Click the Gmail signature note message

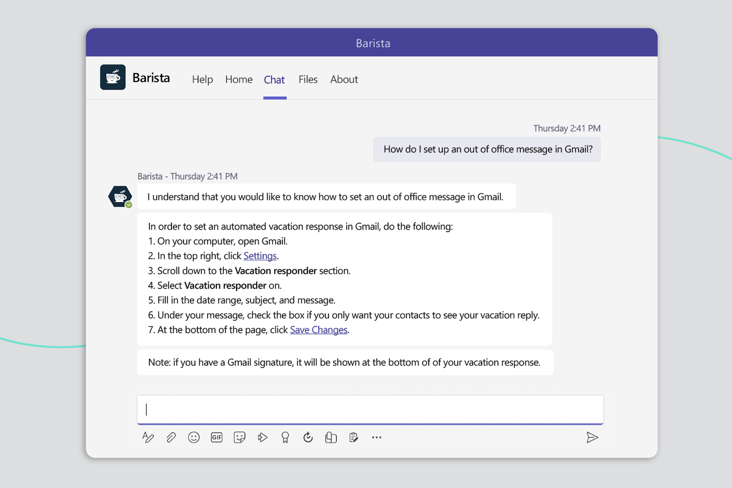coord(345,363)
